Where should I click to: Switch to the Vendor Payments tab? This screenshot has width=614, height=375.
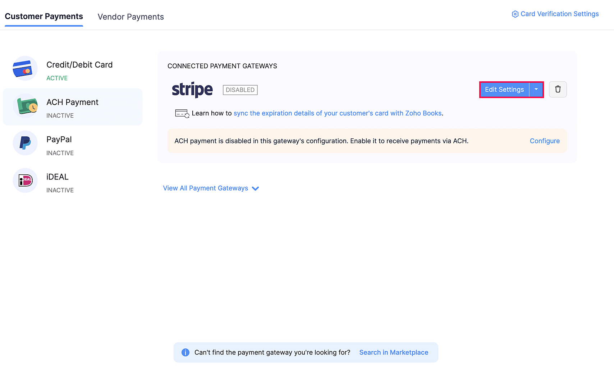click(130, 17)
